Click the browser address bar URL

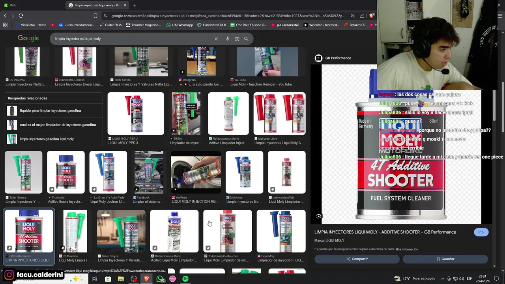click(228, 16)
